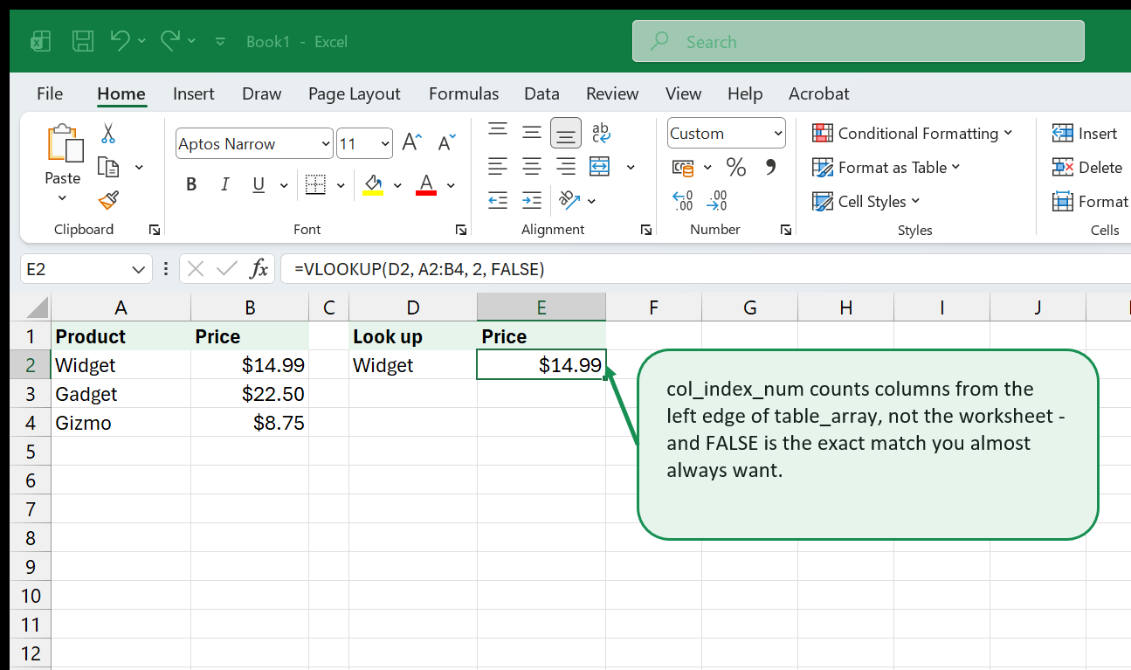Click the Redo arrow icon

point(170,40)
